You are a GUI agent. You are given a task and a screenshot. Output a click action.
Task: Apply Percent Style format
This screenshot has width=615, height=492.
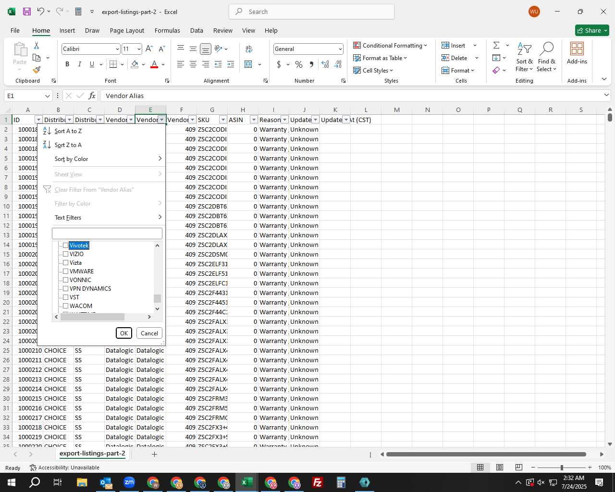click(299, 64)
